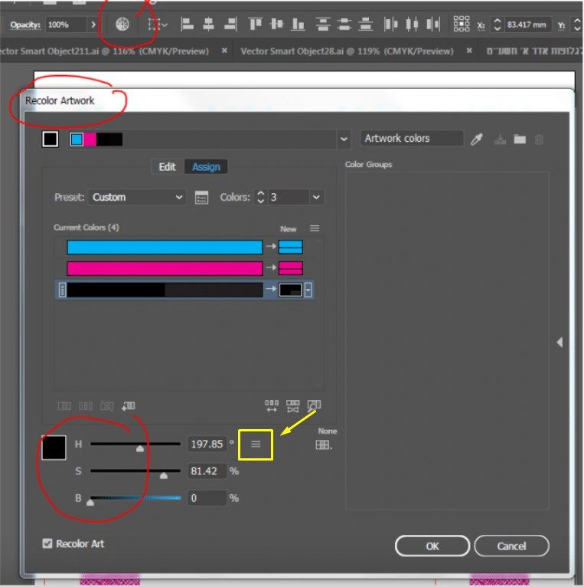Switch to the Assign tab
This screenshot has width=584, height=587.
[x=206, y=167]
